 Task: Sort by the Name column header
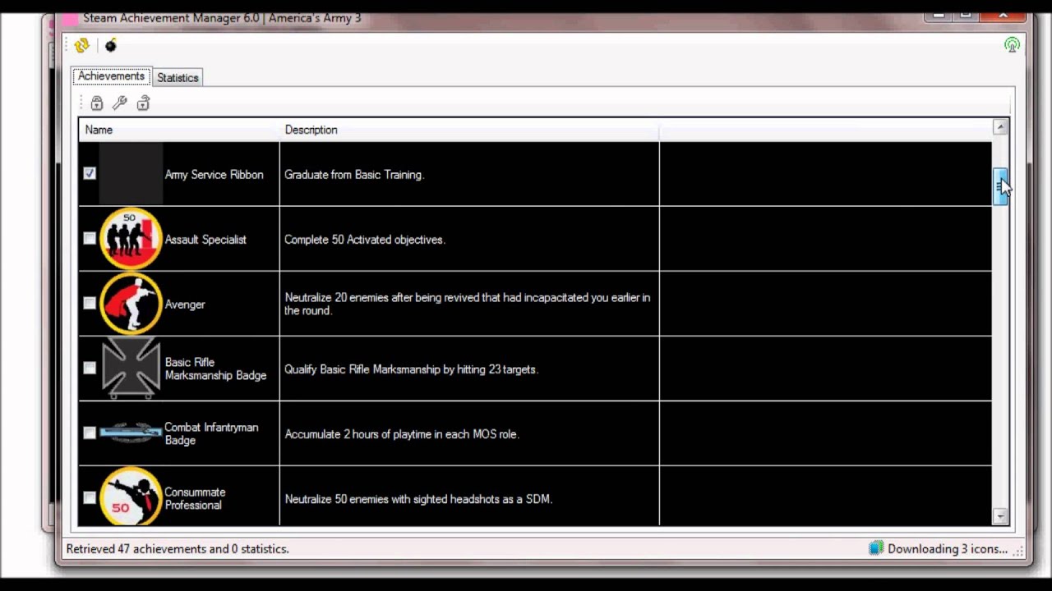point(179,130)
